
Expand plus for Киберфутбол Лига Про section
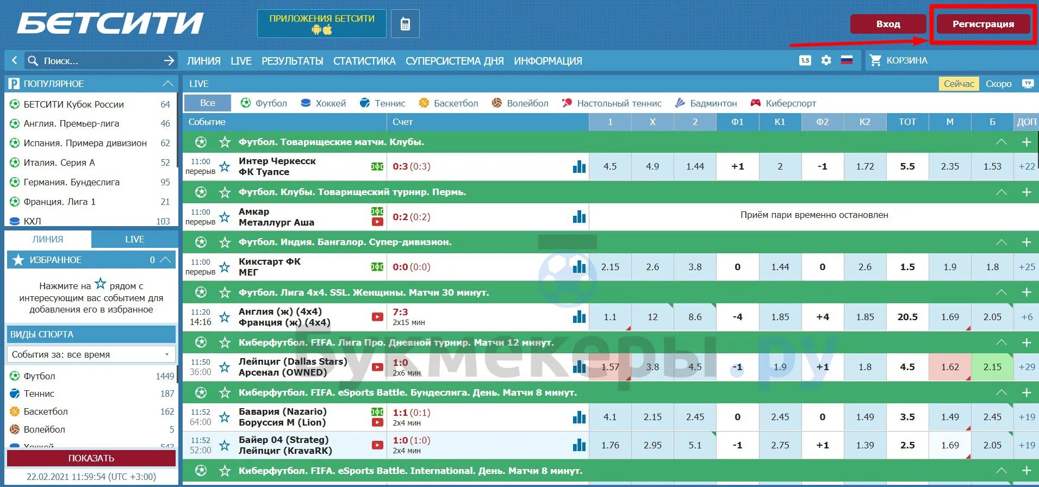[x=1026, y=342]
